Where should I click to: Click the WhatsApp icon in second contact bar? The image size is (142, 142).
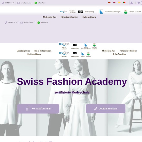[x=39, y=22]
